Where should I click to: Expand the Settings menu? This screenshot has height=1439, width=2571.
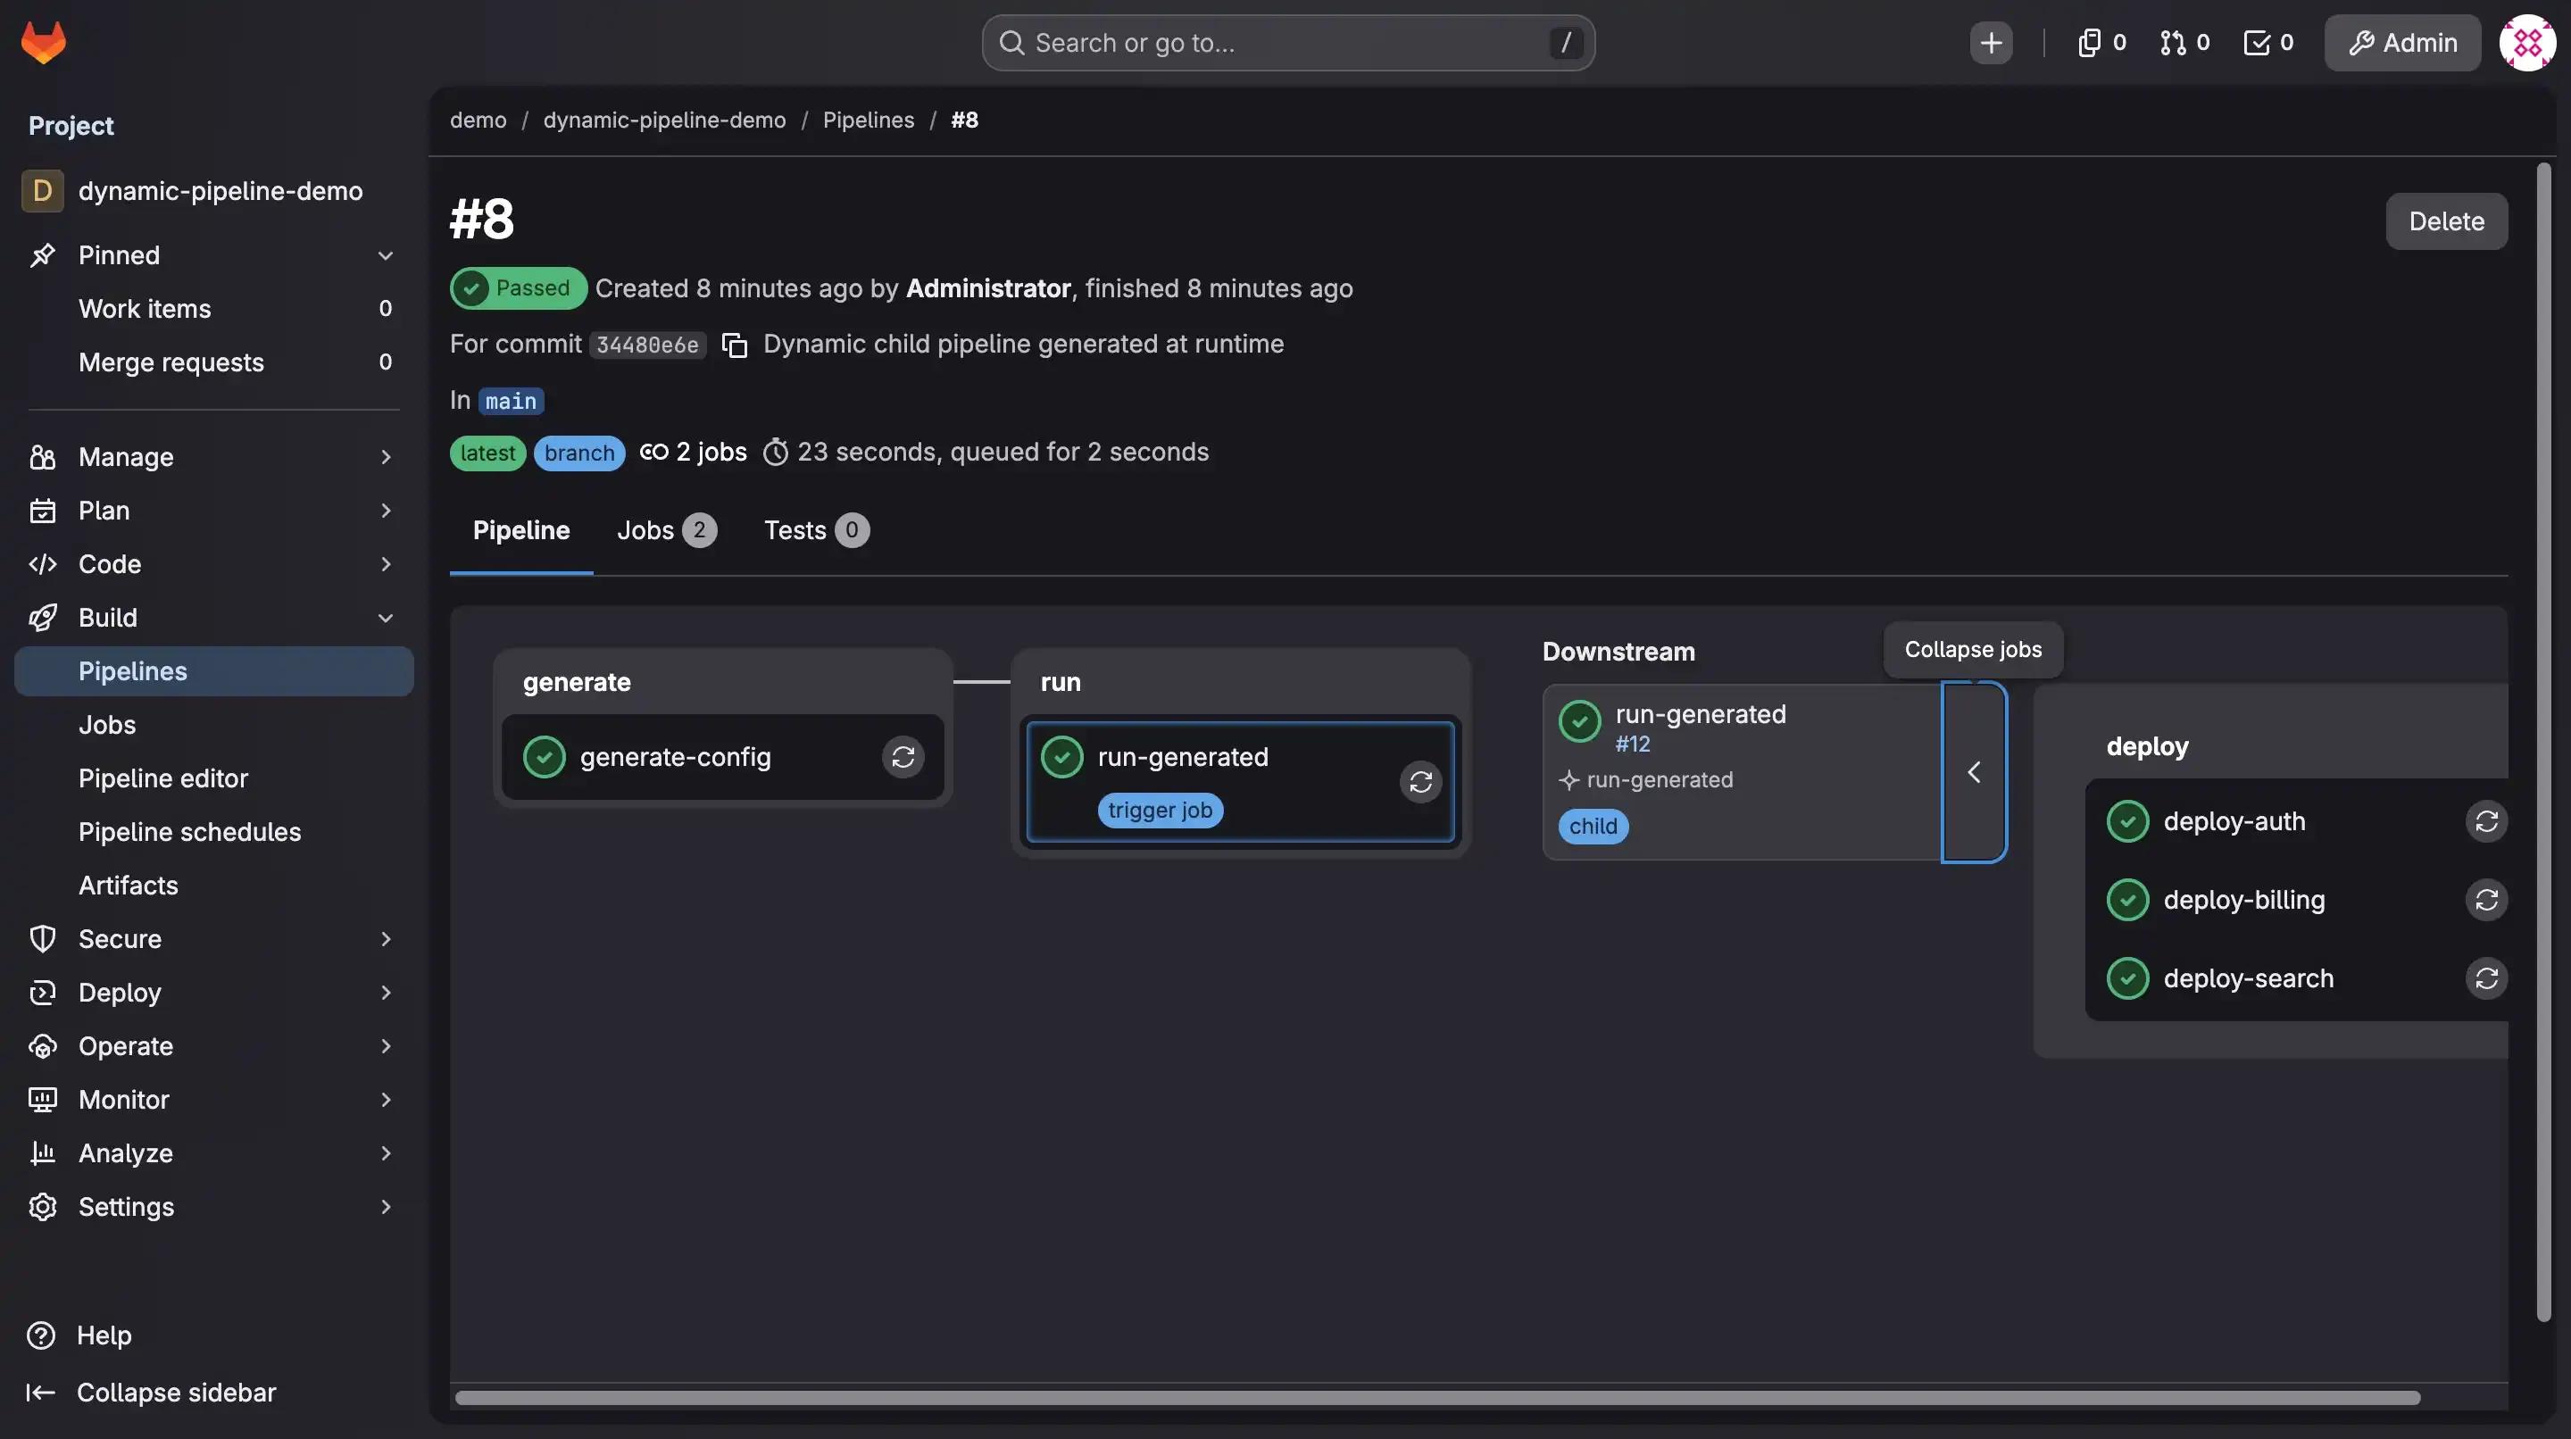tap(213, 1208)
